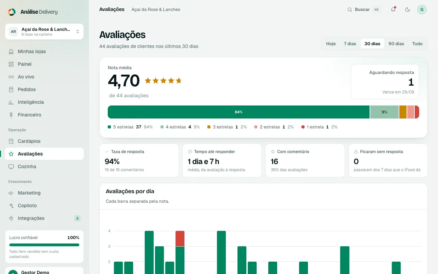
Task: Open Marketing from the sidebar
Action: (44, 193)
